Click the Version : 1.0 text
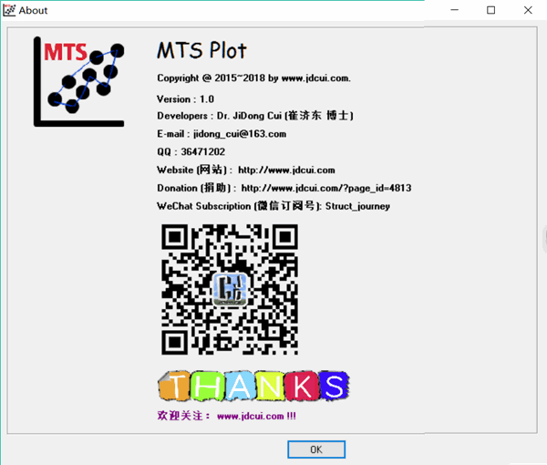This screenshot has width=547, height=465. click(185, 99)
